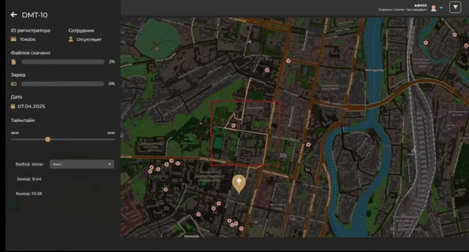The height and width of the screenshot is (252, 469).
Task: Click the Выход: 10:28 exit time
Action: [29, 194]
